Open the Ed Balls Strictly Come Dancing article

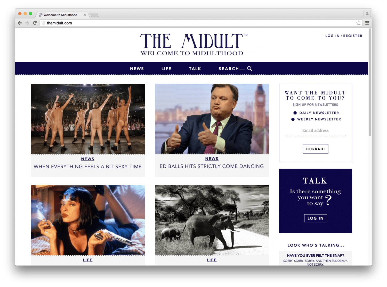coord(212,166)
